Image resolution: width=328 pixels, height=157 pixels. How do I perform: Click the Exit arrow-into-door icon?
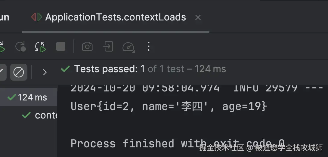pos(108,47)
